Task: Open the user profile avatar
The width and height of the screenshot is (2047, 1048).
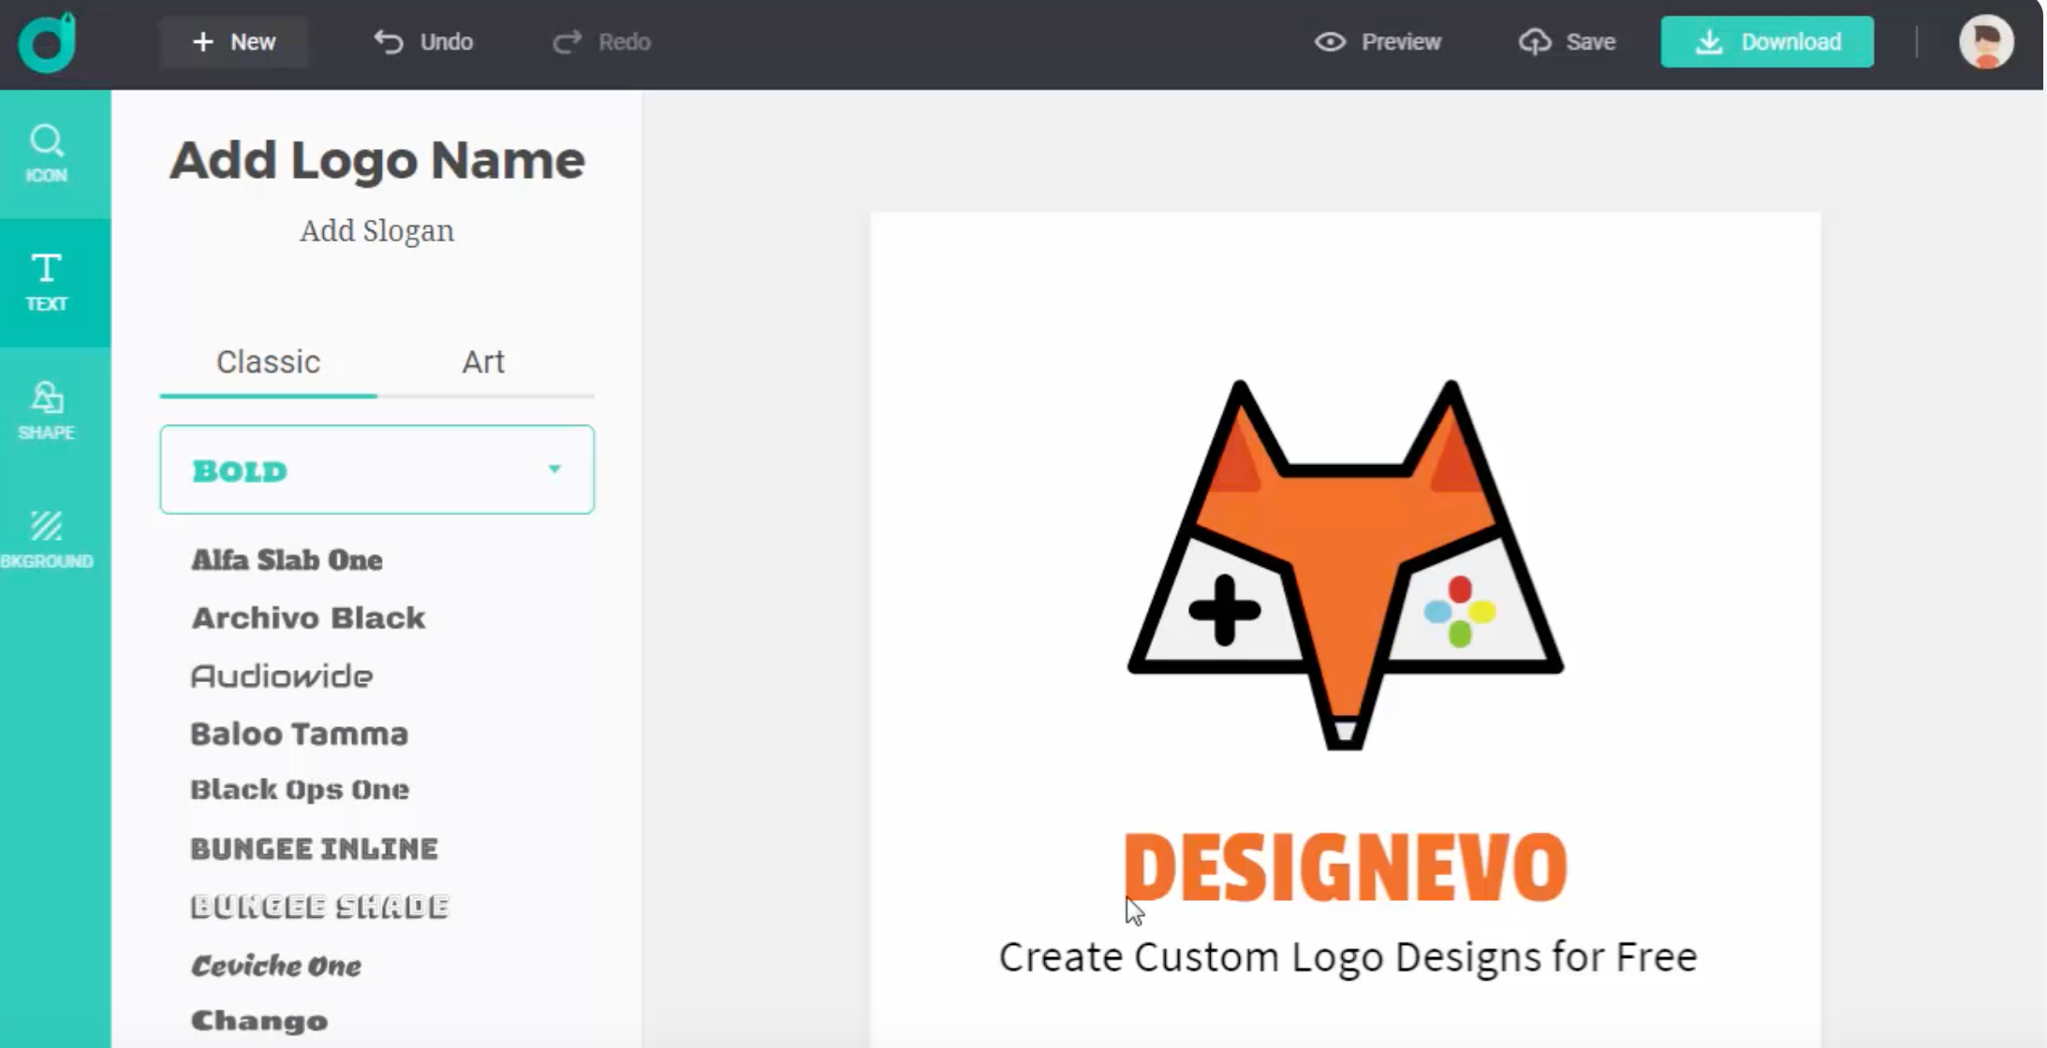Action: tap(1985, 41)
